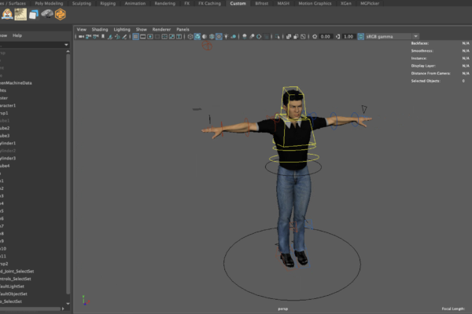Run the orange Python script shelf icon
Image resolution: width=472 pixels, height=314 pixels.
[x=61, y=14]
